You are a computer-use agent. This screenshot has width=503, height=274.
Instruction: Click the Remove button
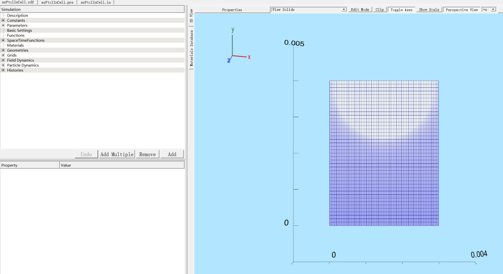[x=148, y=154]
